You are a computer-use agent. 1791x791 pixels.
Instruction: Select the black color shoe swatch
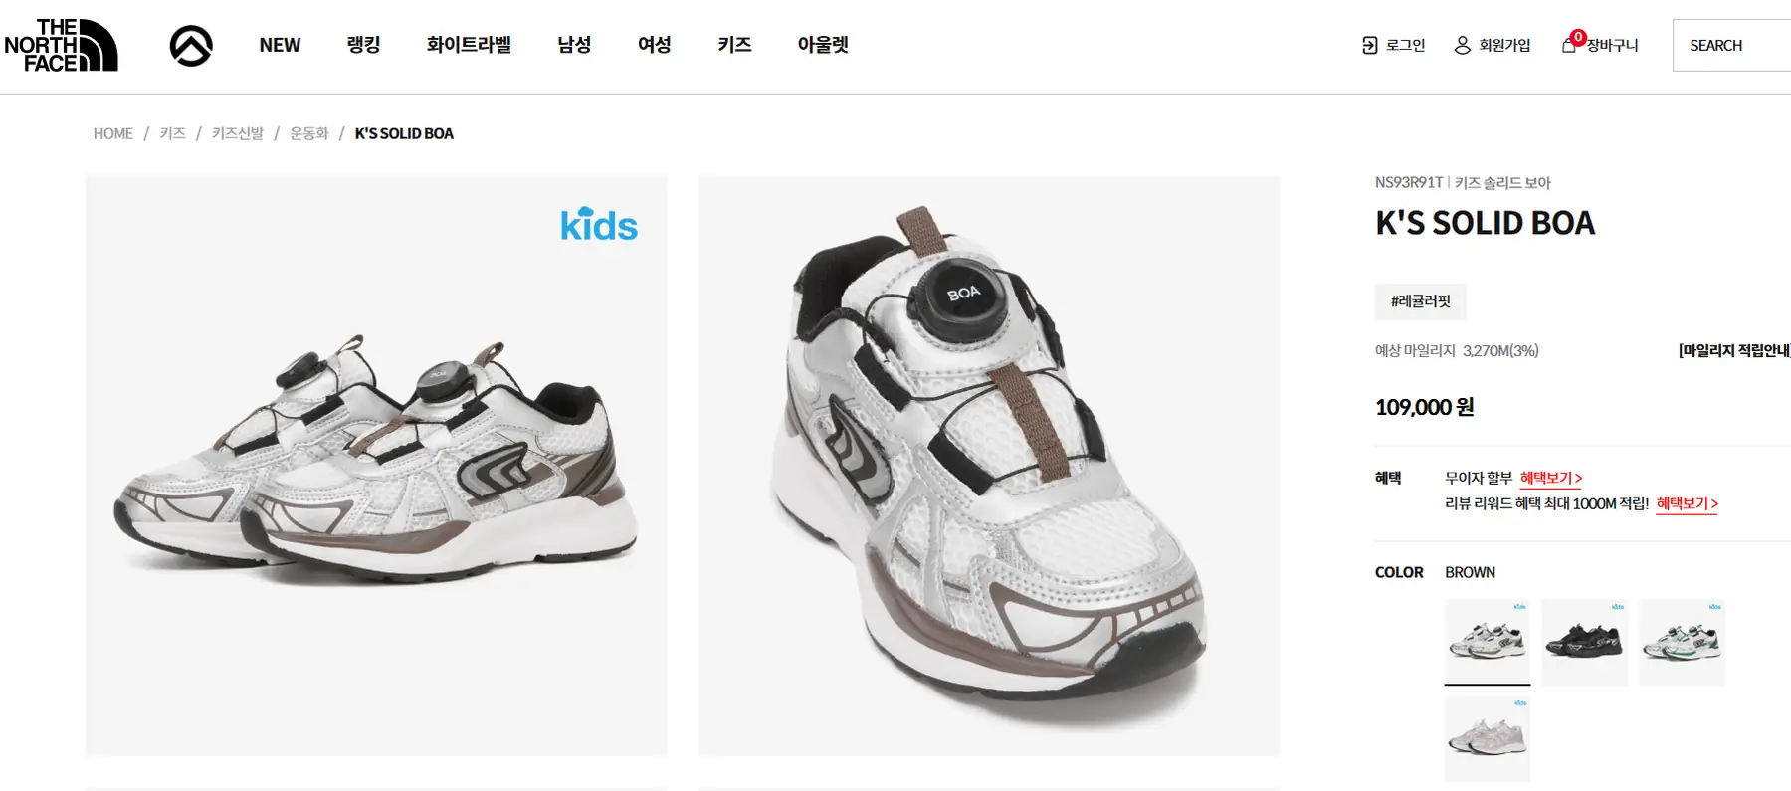click(1584, 642)
